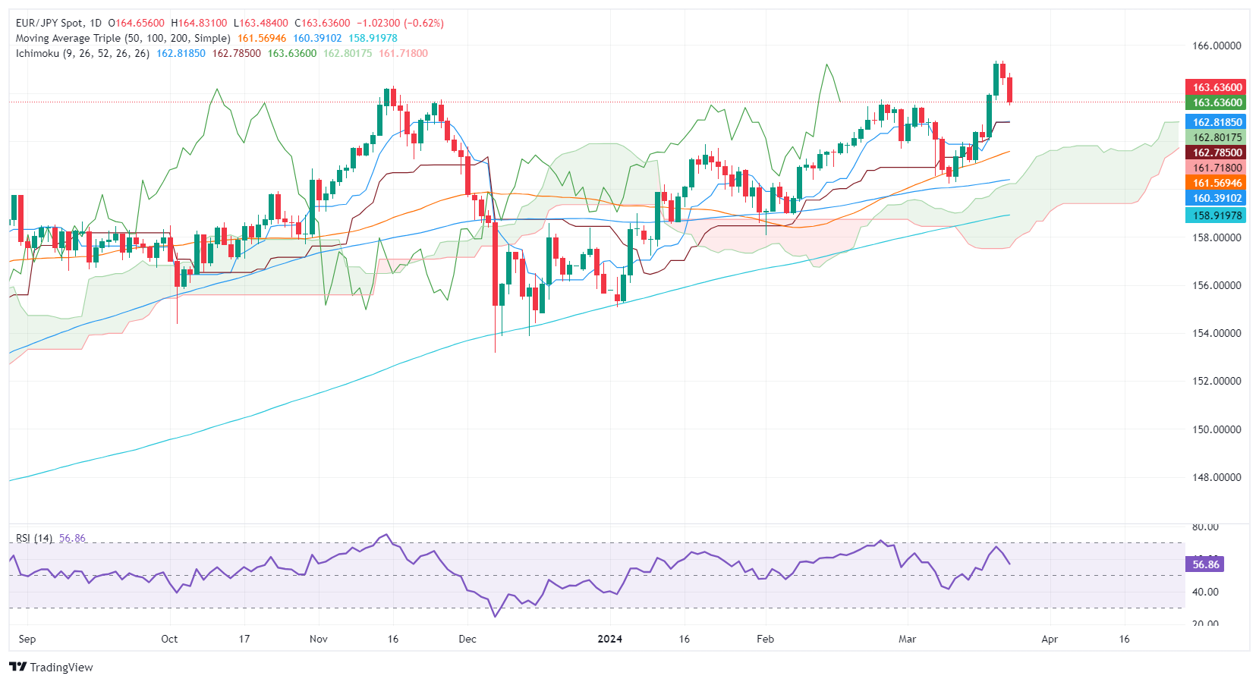Click the dark red 162.78500 price label

pyautogui.click(x=1217, y=152)
